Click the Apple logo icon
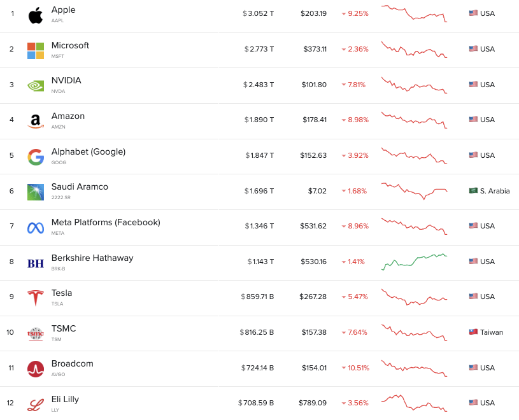This screenshot has width=519, height=420. [x=36, y=15]
